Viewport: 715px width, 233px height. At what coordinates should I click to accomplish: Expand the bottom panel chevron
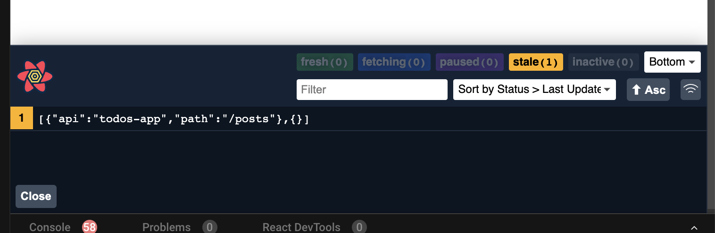click(x=694, y=227)
